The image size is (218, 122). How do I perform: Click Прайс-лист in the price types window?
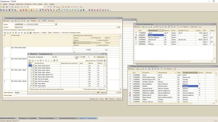pos(194,27)
